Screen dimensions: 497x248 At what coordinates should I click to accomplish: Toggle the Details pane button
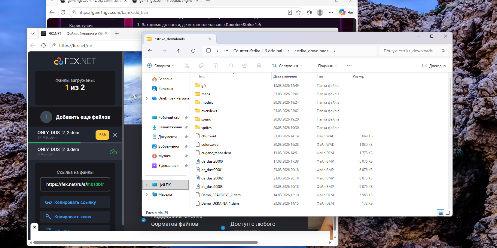(x=434, y=66)
